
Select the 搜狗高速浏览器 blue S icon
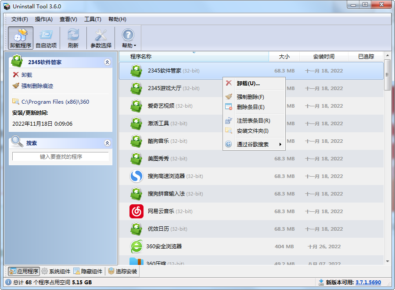[x=136, y=176]
